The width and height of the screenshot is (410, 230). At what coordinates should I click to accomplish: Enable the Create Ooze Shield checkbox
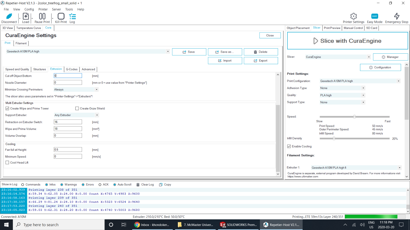[77, 108]
